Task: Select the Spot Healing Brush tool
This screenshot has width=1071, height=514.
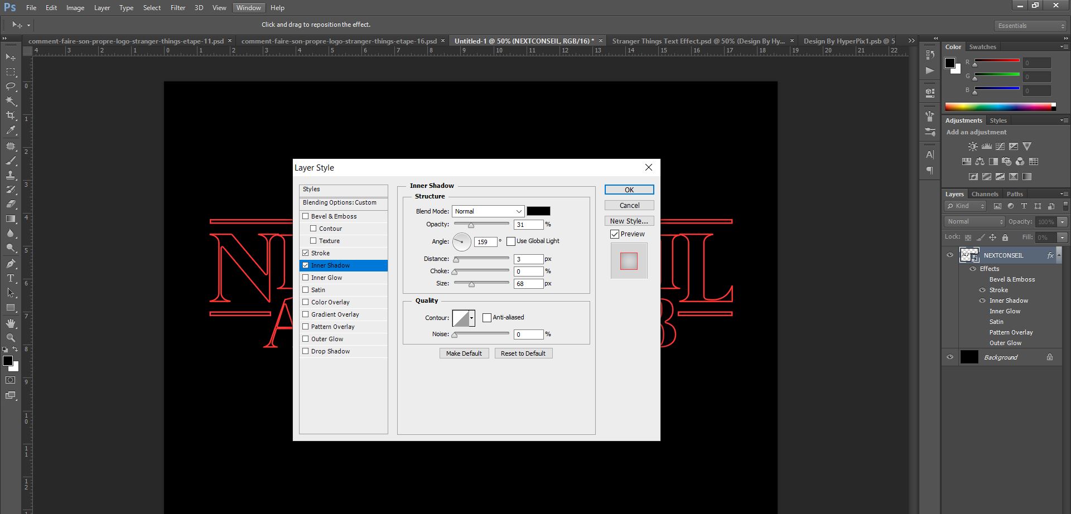Action: click(11, 146)
